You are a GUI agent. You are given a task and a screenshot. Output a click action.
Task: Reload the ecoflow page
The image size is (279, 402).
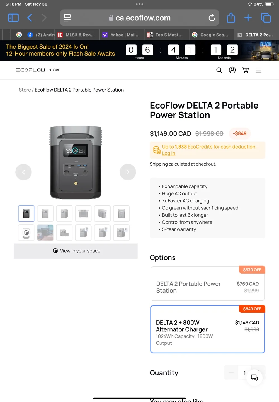pyautogui.click(x=212, y=18)
